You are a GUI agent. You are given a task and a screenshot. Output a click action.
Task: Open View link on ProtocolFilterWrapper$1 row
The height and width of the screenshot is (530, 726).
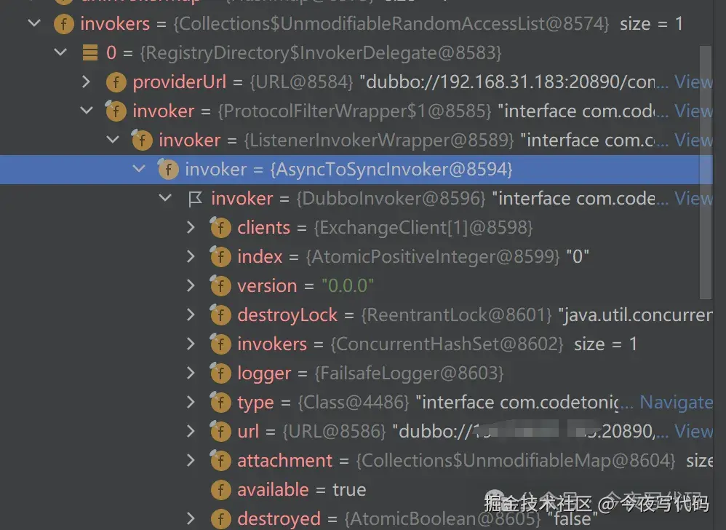693,111
